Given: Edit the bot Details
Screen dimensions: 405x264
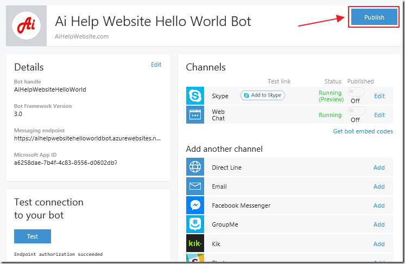Looking at the screenshot, I should 156,65.
